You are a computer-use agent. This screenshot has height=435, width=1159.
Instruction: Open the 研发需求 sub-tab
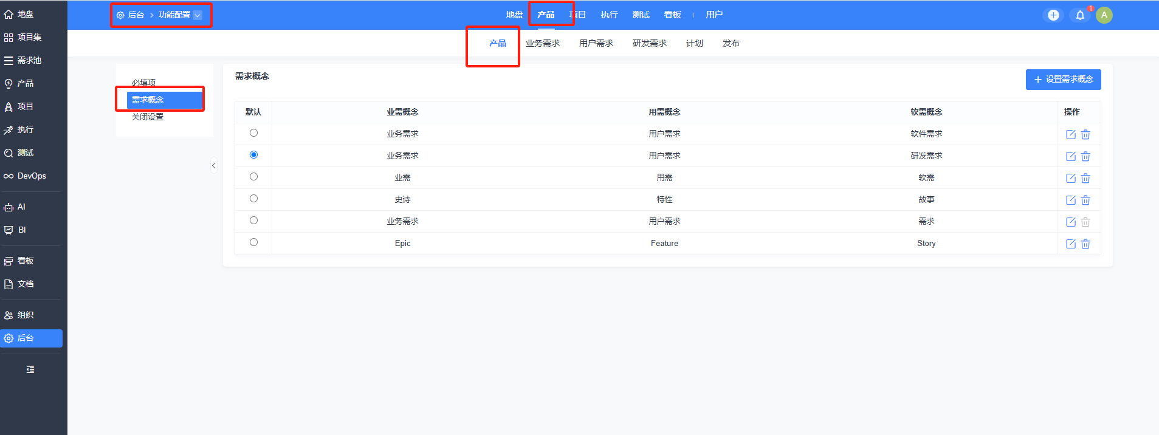tap(650, 43)
